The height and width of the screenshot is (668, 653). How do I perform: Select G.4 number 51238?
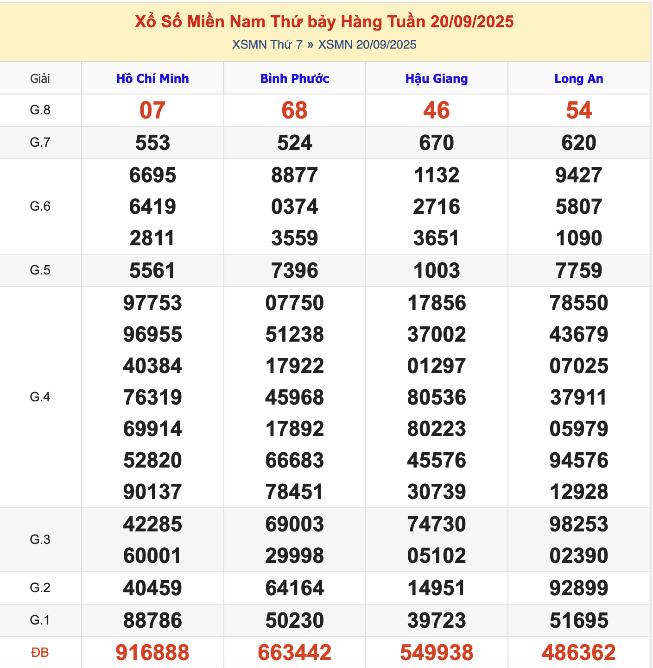coord(295,334)
